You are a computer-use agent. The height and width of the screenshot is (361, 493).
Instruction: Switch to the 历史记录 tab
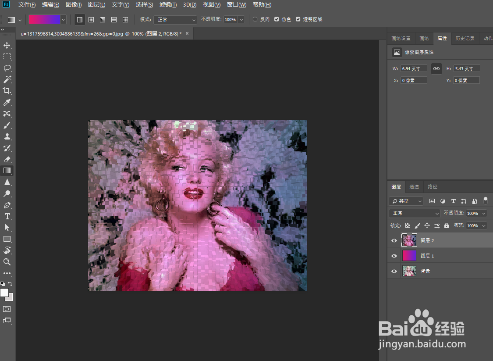click(465, 39)
